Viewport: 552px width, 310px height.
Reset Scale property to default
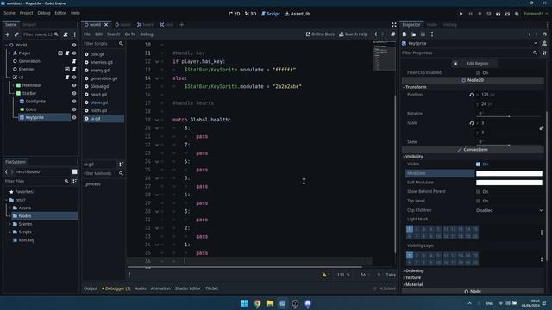[472, 123]
